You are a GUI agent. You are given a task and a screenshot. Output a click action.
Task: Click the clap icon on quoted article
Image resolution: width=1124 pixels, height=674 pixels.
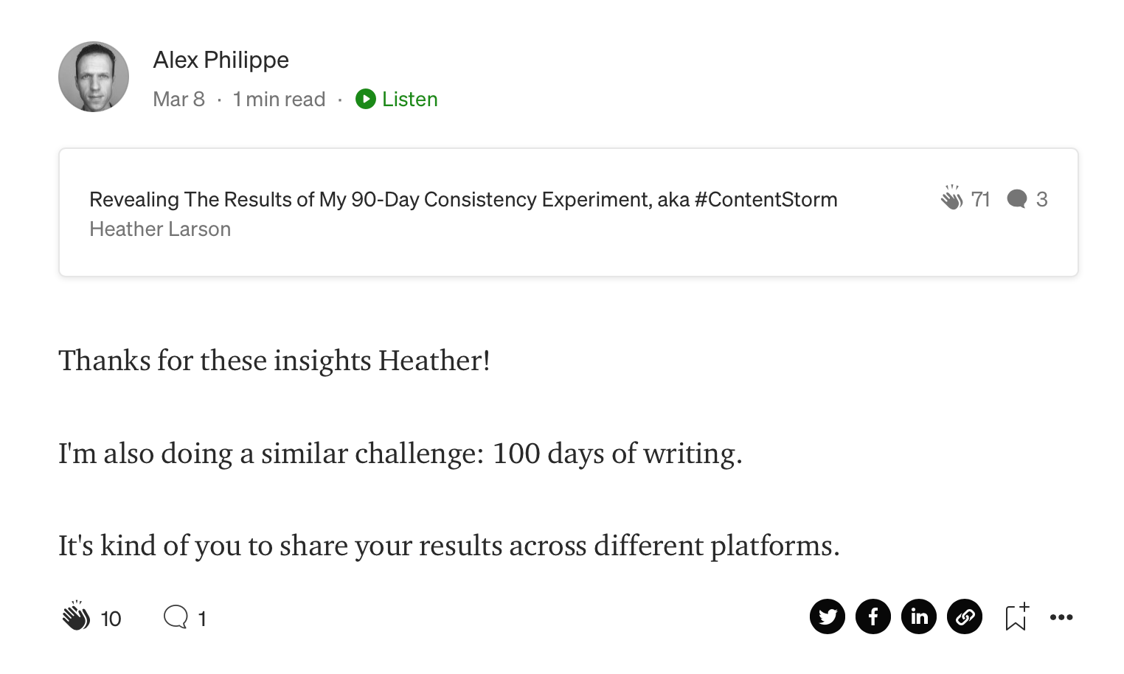pos(951,198)
